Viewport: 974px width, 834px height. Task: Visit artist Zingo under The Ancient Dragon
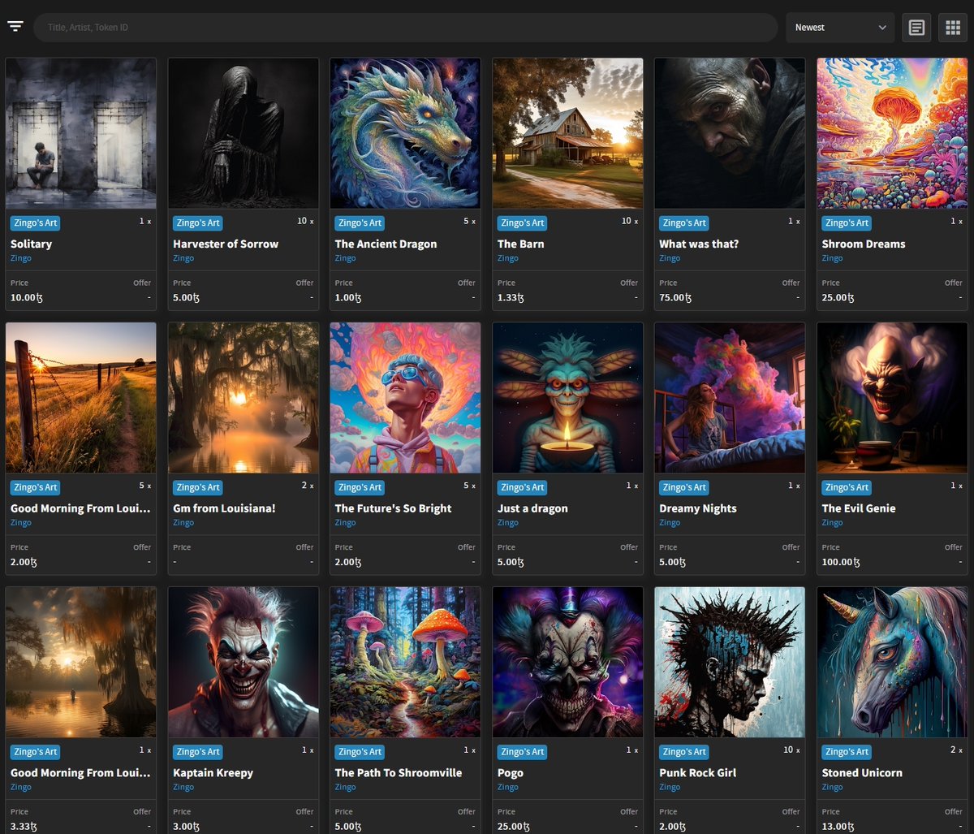pyautogui.click(x=346, y=258)
